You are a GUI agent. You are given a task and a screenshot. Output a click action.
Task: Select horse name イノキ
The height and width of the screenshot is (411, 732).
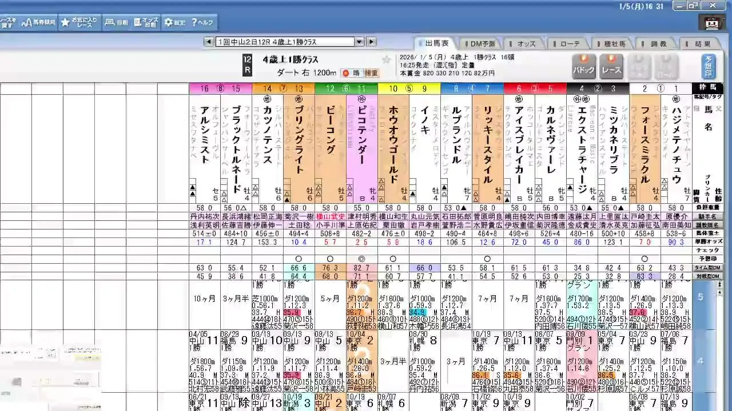(x=424, y=120)
